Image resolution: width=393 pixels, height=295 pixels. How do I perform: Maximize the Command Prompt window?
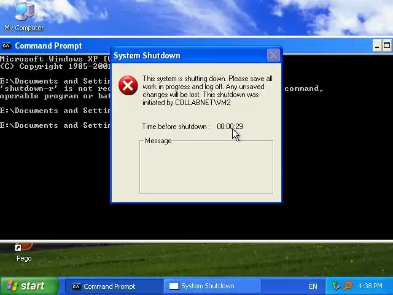pyautogui.click(x=387, y=46)
